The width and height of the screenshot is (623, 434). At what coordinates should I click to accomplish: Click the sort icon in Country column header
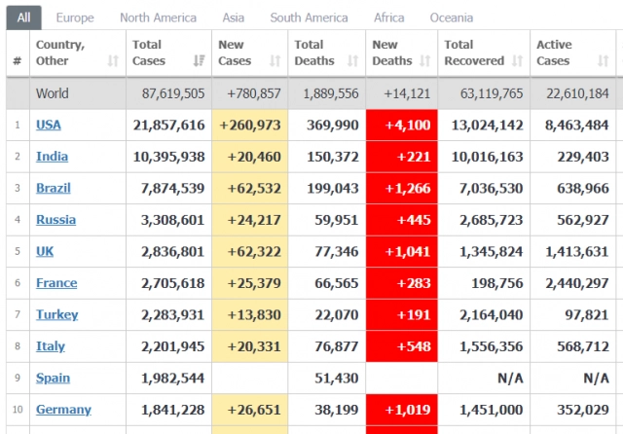click(113, 61)
